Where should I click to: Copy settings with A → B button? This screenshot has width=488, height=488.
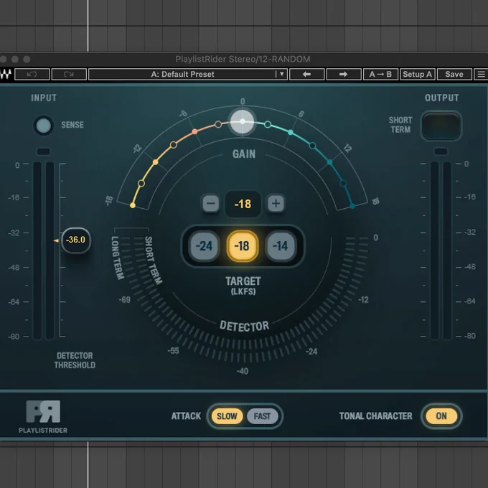(380, 74)
